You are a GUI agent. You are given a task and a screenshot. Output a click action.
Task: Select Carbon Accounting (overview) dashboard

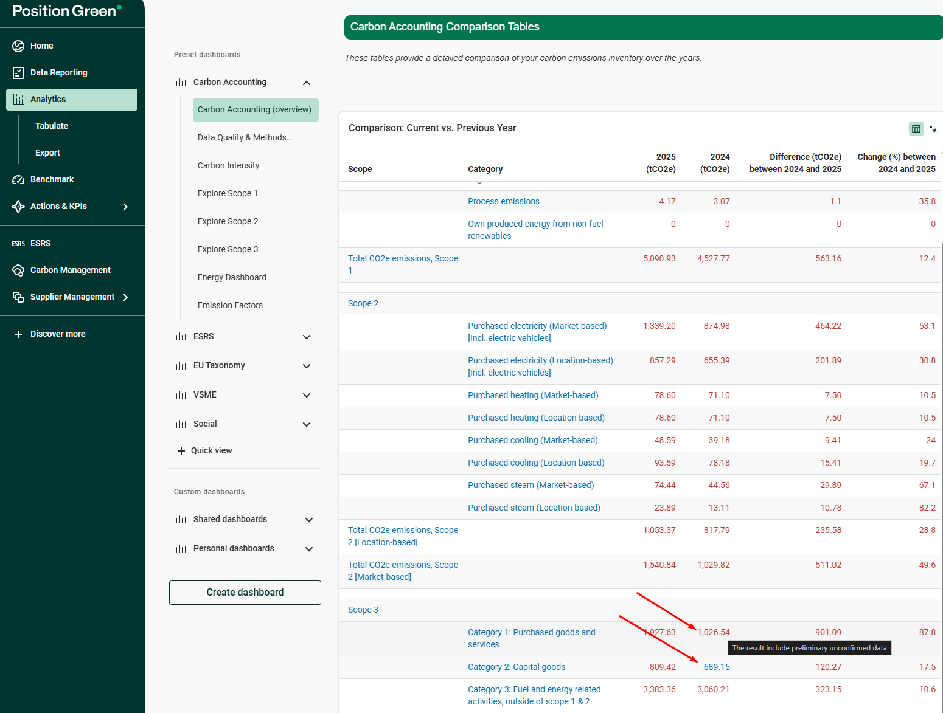point(256,110)
